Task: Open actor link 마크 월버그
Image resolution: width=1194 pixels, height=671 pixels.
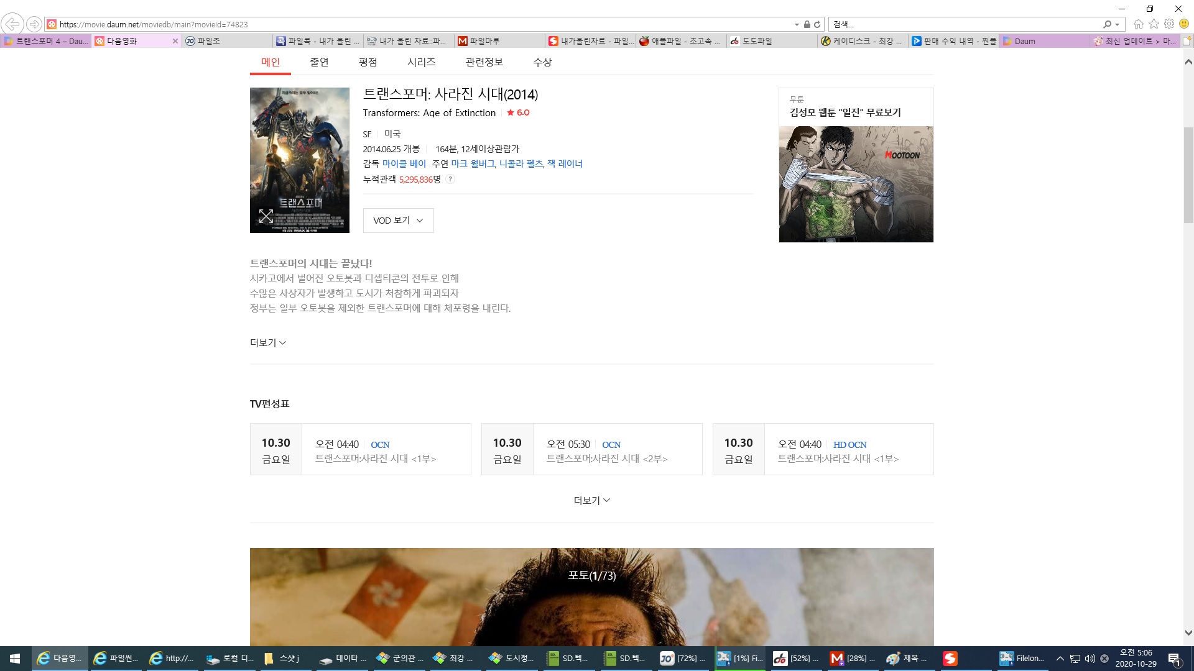Action: coord(473,163)
